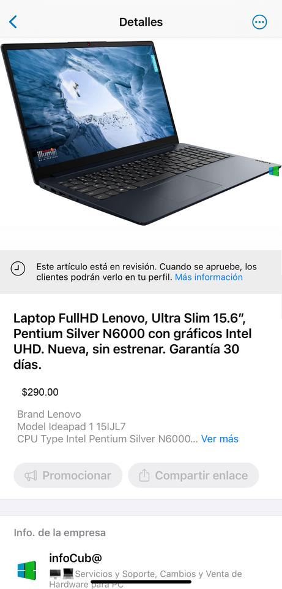This screenshot has width=282, height=589.
Task: Tap the back arrow icon
Action: point(13,22)
